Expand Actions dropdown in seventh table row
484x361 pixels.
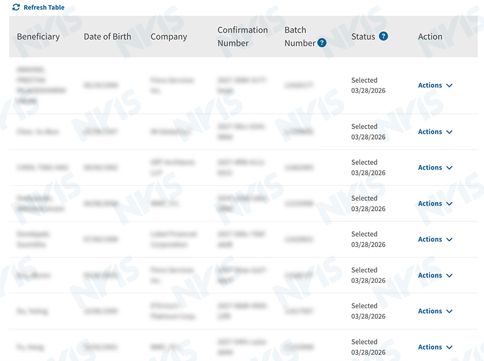click(435, 311)
